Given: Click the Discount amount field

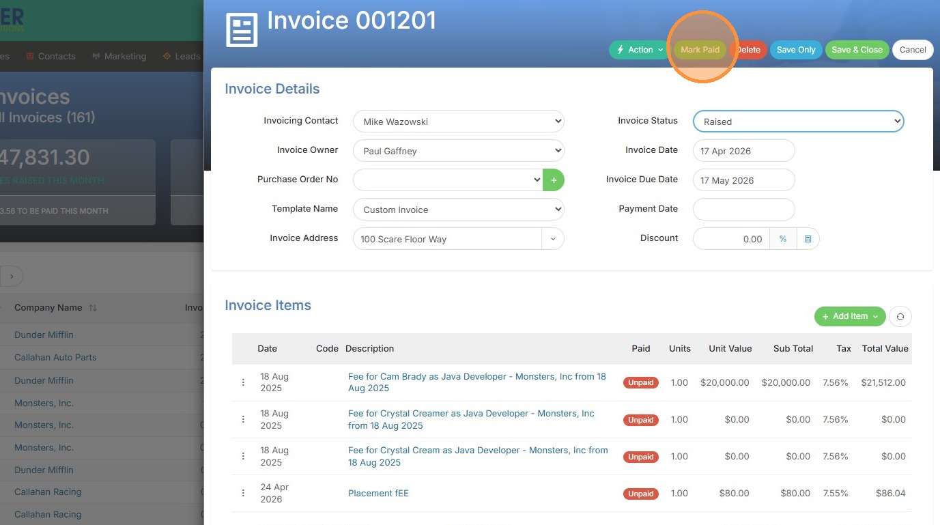Looking at the screenshot, I should coord(732,239).
